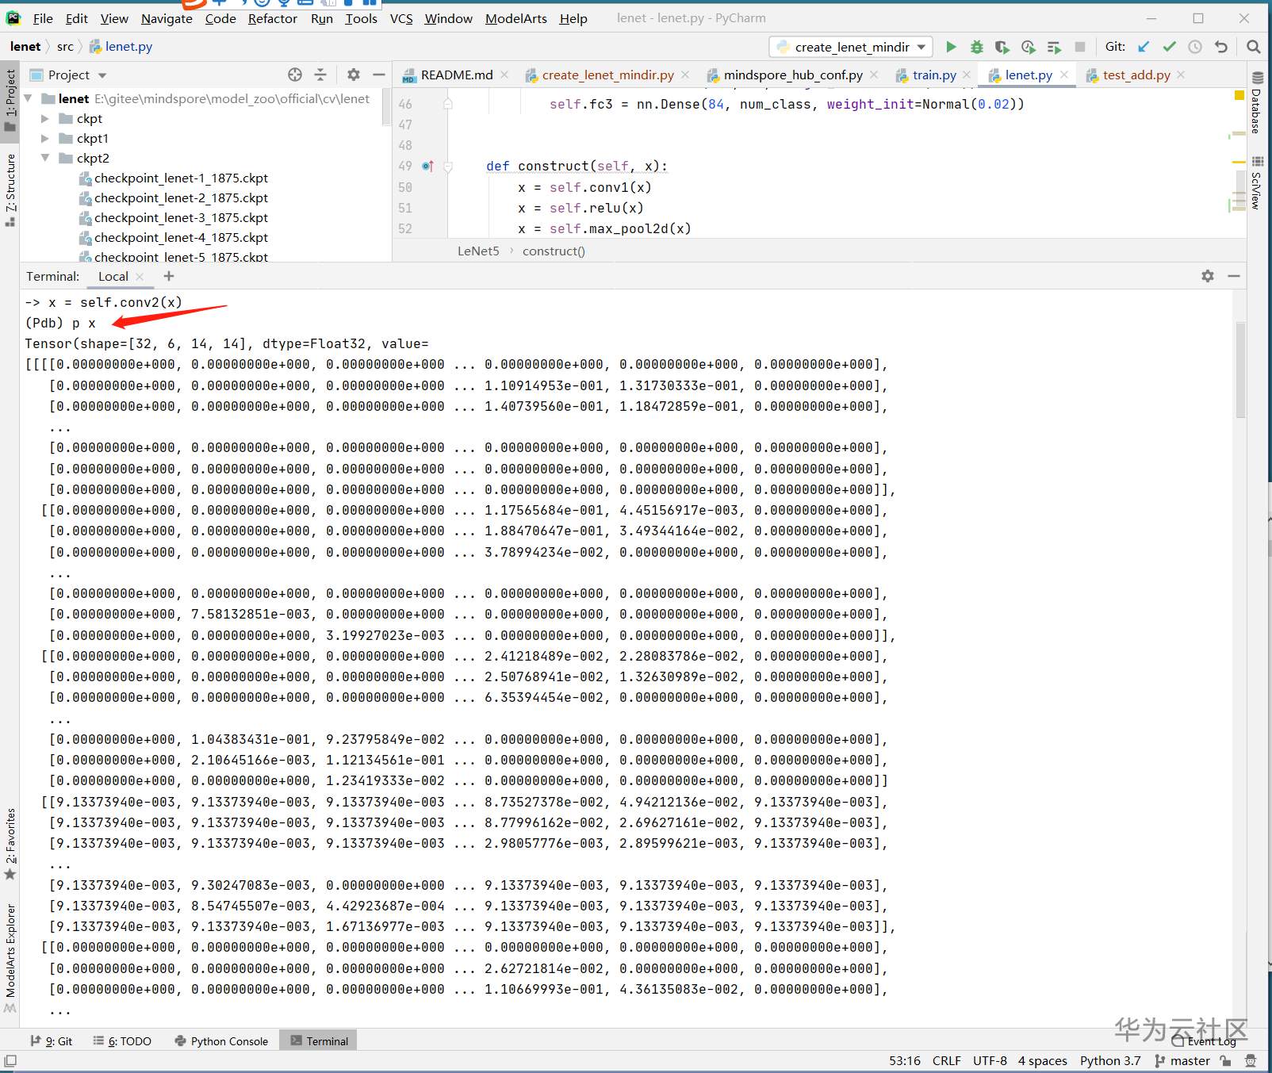Open the 4 spaces indent selector
Screen dimensions: 1272x1073
click(1042, 1061)
